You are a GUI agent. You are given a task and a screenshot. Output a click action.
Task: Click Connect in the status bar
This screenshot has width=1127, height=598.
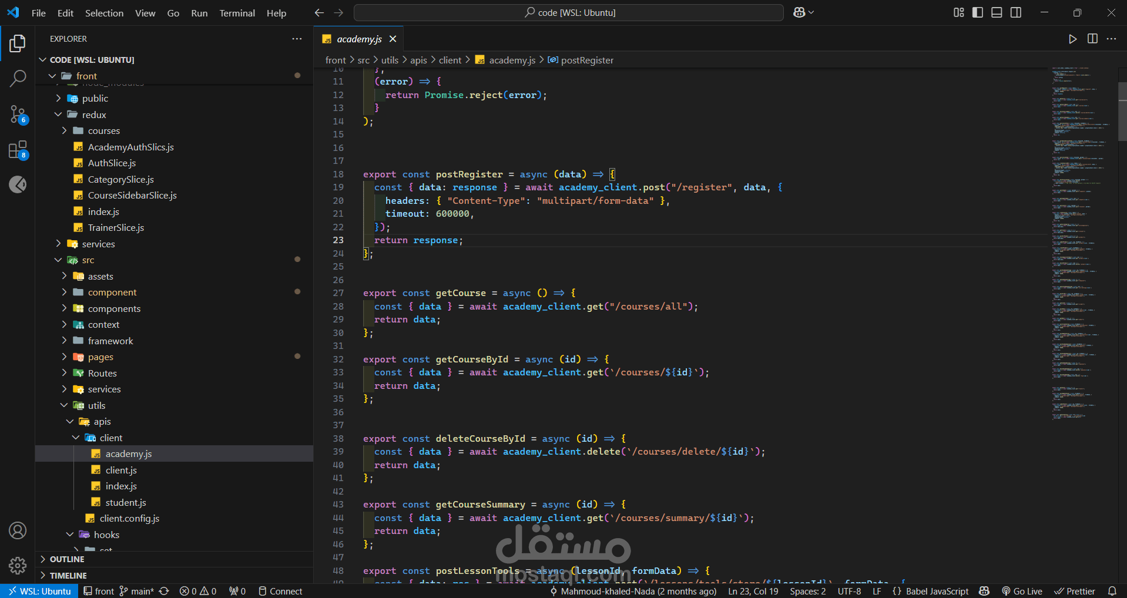(x=280, y=591)
